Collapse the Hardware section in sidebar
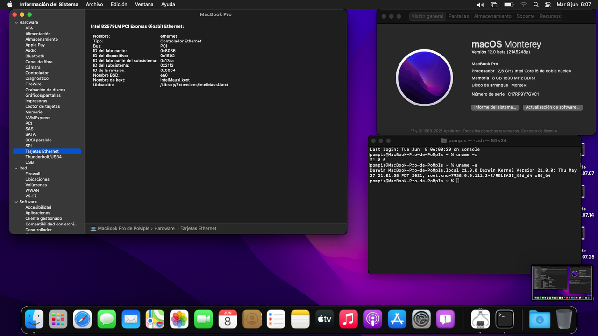Image resolution: width=598 pixels, height=336 pixels. coord(16,22)
